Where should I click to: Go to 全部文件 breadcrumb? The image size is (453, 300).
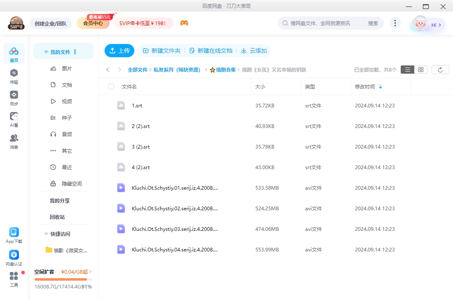[138, 70]
